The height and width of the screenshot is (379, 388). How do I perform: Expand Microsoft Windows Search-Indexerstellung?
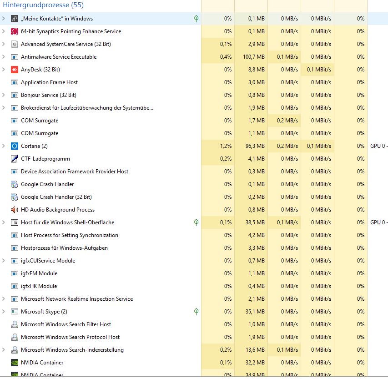click(4, 350)
